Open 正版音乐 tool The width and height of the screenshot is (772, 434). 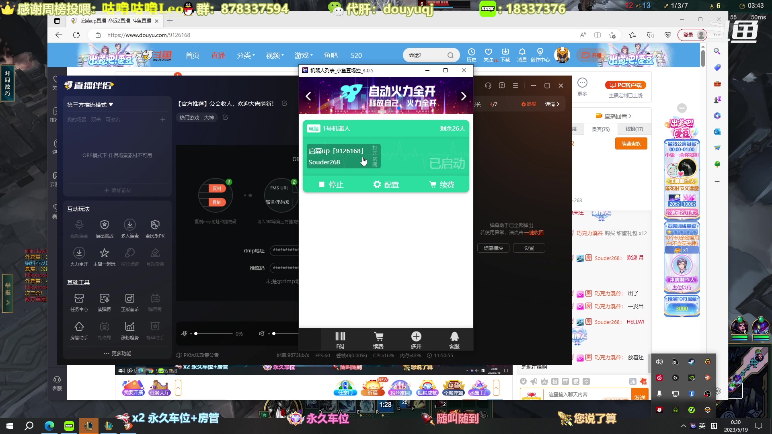tap(130, 302)
